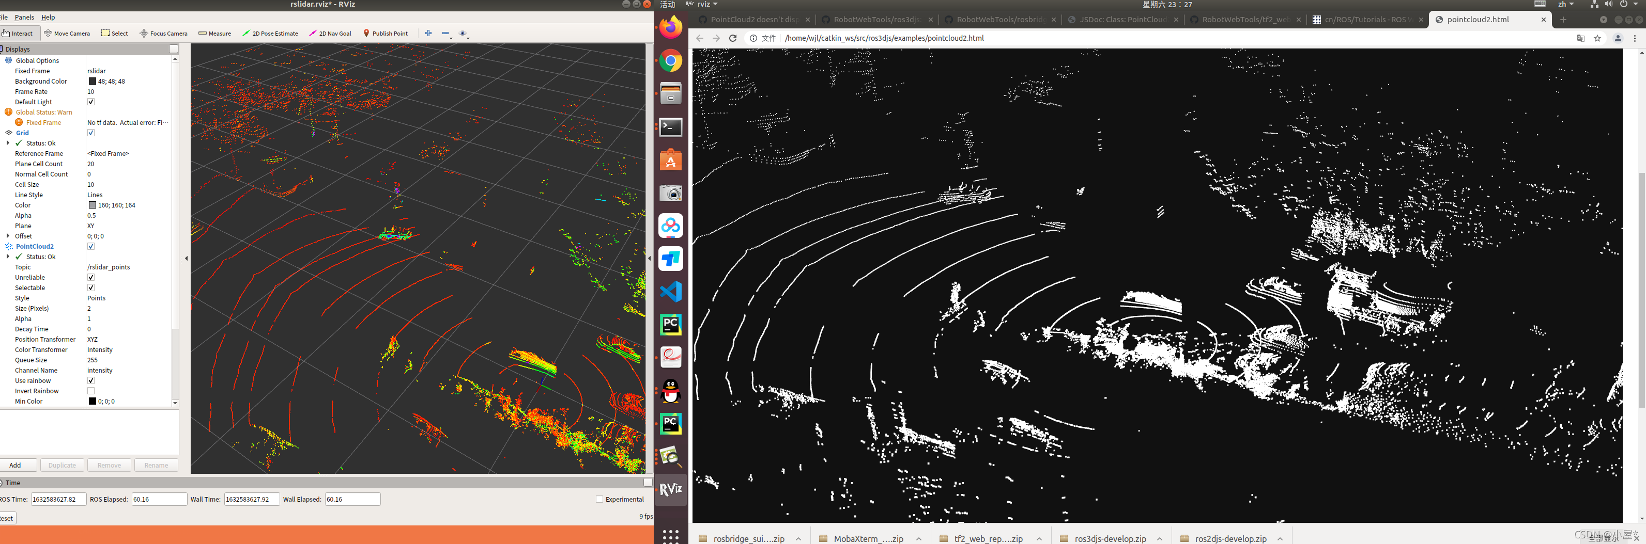The image size is (1646, 544).
Task: Open options arrow for ros3djs-develop.zip download
Action: tap(1159, 539)
